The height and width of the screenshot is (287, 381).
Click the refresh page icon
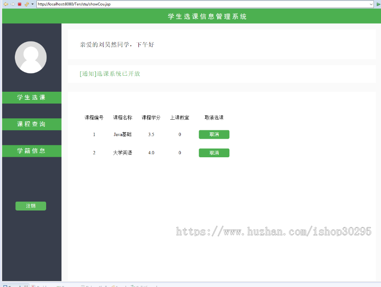26,4
